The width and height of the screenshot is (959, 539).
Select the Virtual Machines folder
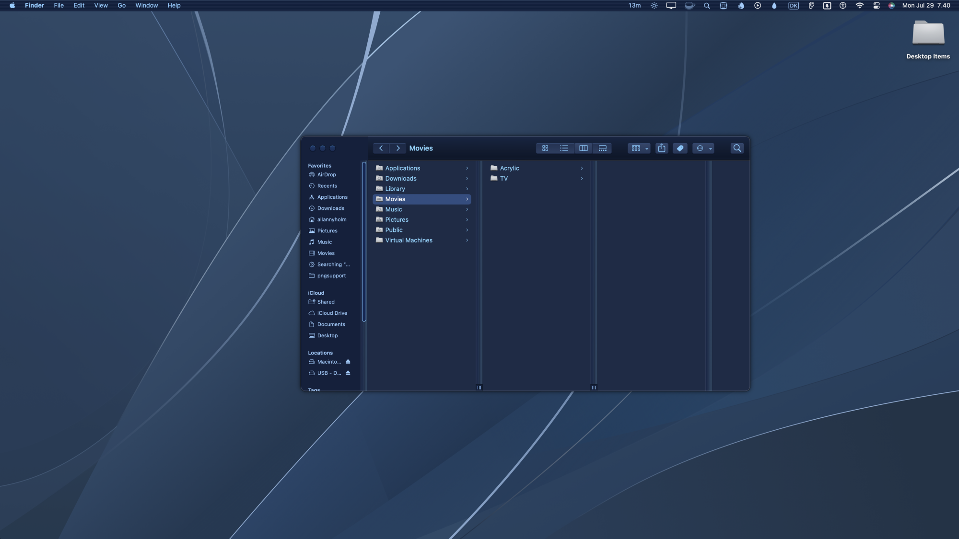point(409,241)
